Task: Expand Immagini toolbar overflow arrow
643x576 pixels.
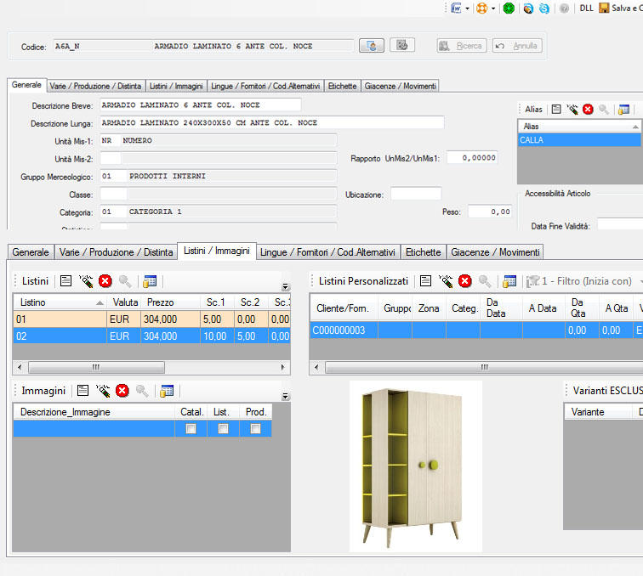Action: click(286, 396)
